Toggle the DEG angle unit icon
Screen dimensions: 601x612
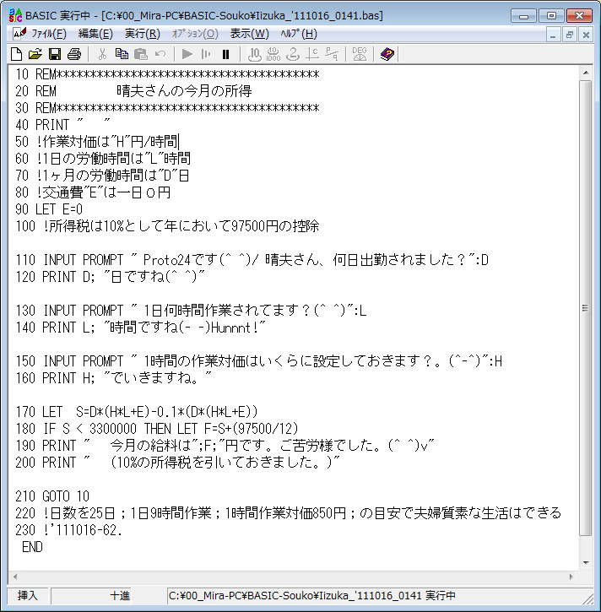360,54
